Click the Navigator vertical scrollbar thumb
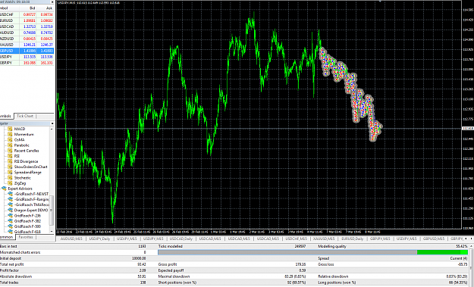 click(52, 210)
